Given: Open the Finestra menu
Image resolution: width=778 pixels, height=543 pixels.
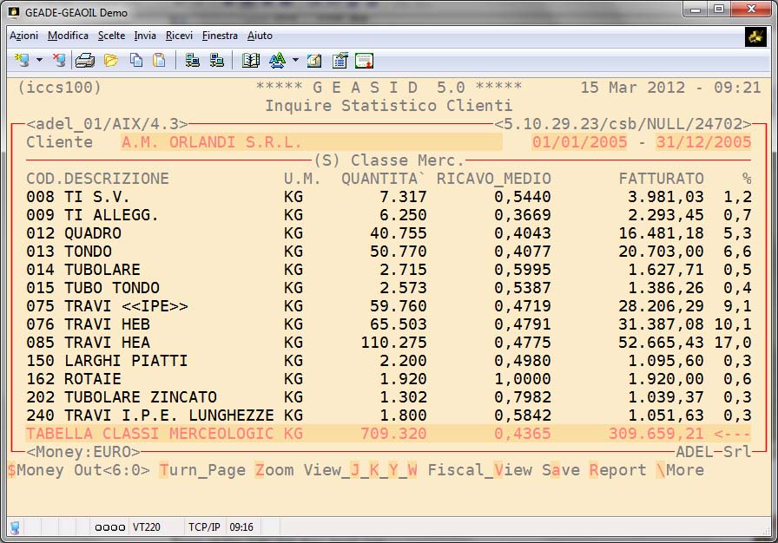Looking at the screenshot, I should pyautogui.click(x=220, y=36).
